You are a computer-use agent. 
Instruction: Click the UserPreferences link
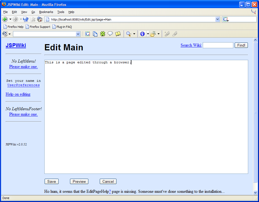tap(24, 85)
